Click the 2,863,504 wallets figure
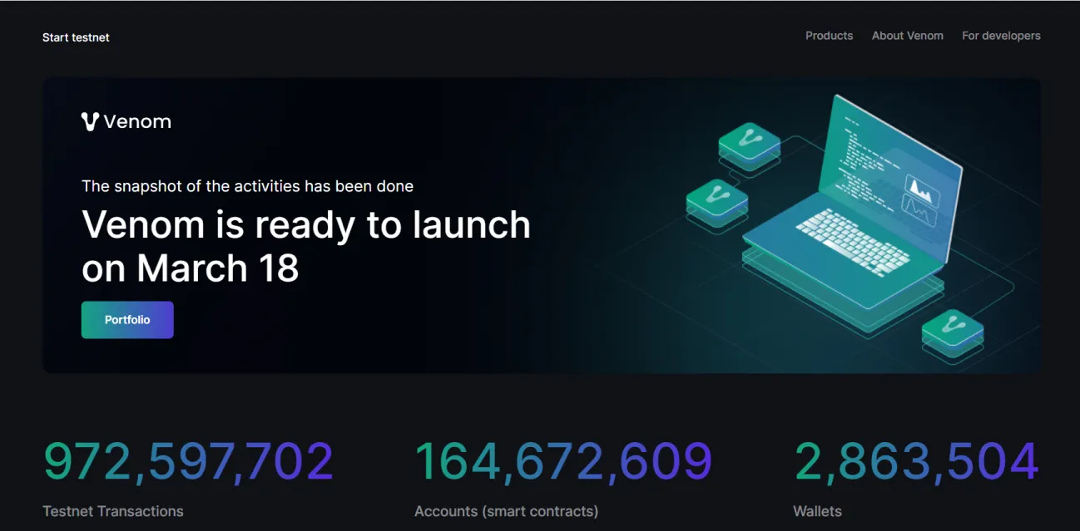 (916, 462)
